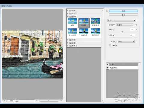The image size is (144, 108).
Task: Expand the folder directly below texture thumbnails
Action: pyautogui.click(x=68, y=40)
